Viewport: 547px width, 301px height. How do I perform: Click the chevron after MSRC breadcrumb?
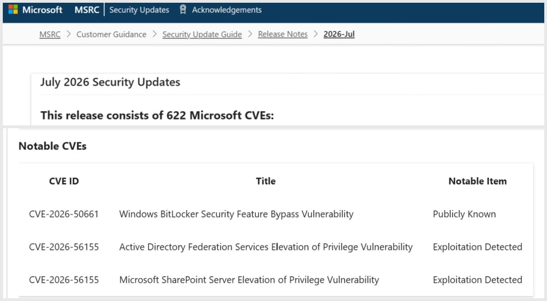(x=68, y=34)
